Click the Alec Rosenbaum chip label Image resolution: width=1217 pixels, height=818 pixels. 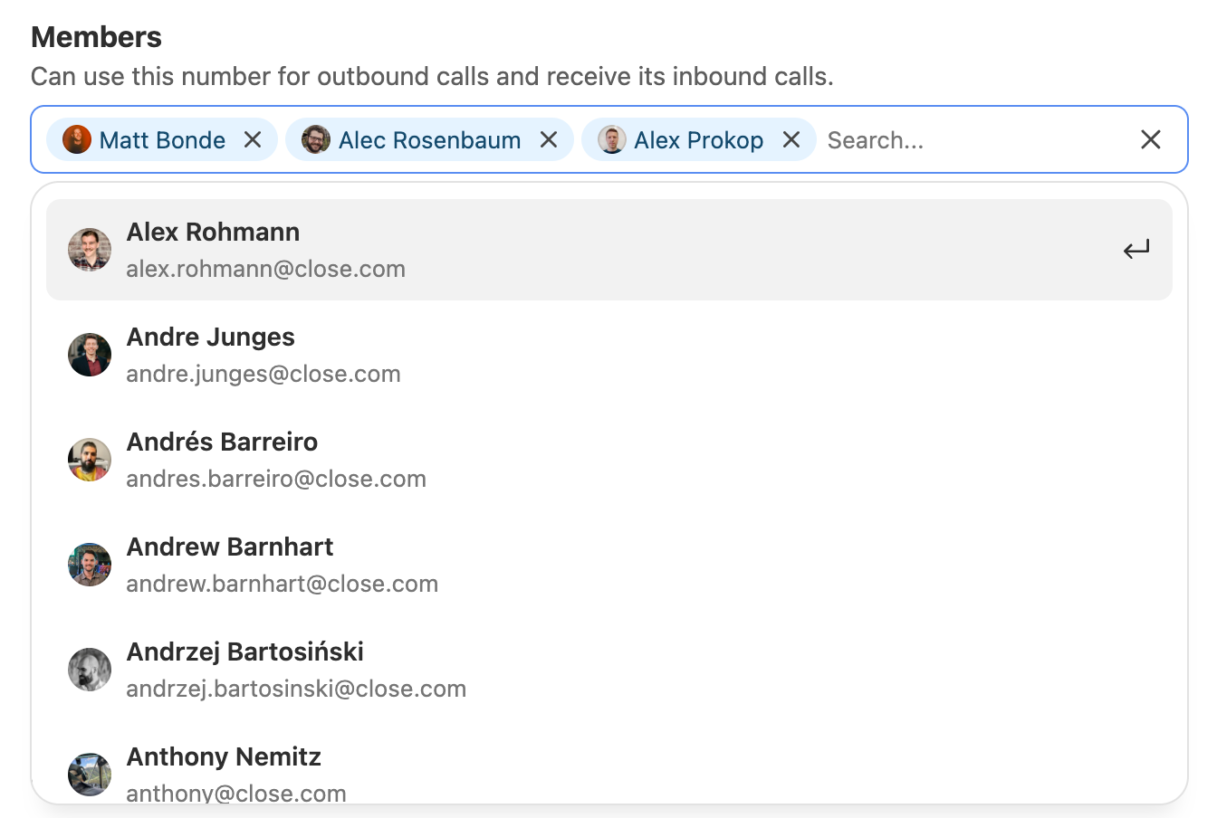[430, 140]
